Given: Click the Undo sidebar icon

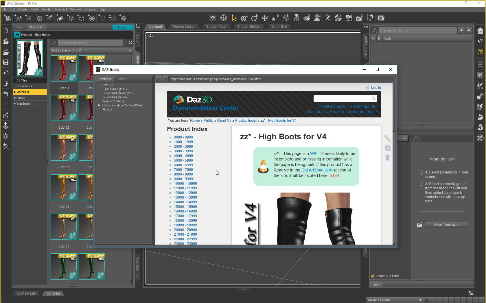Looking at the screenshot, I should coord(5,94).
